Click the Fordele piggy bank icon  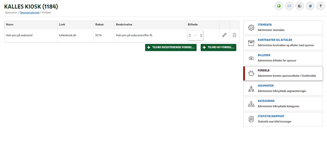251,73
